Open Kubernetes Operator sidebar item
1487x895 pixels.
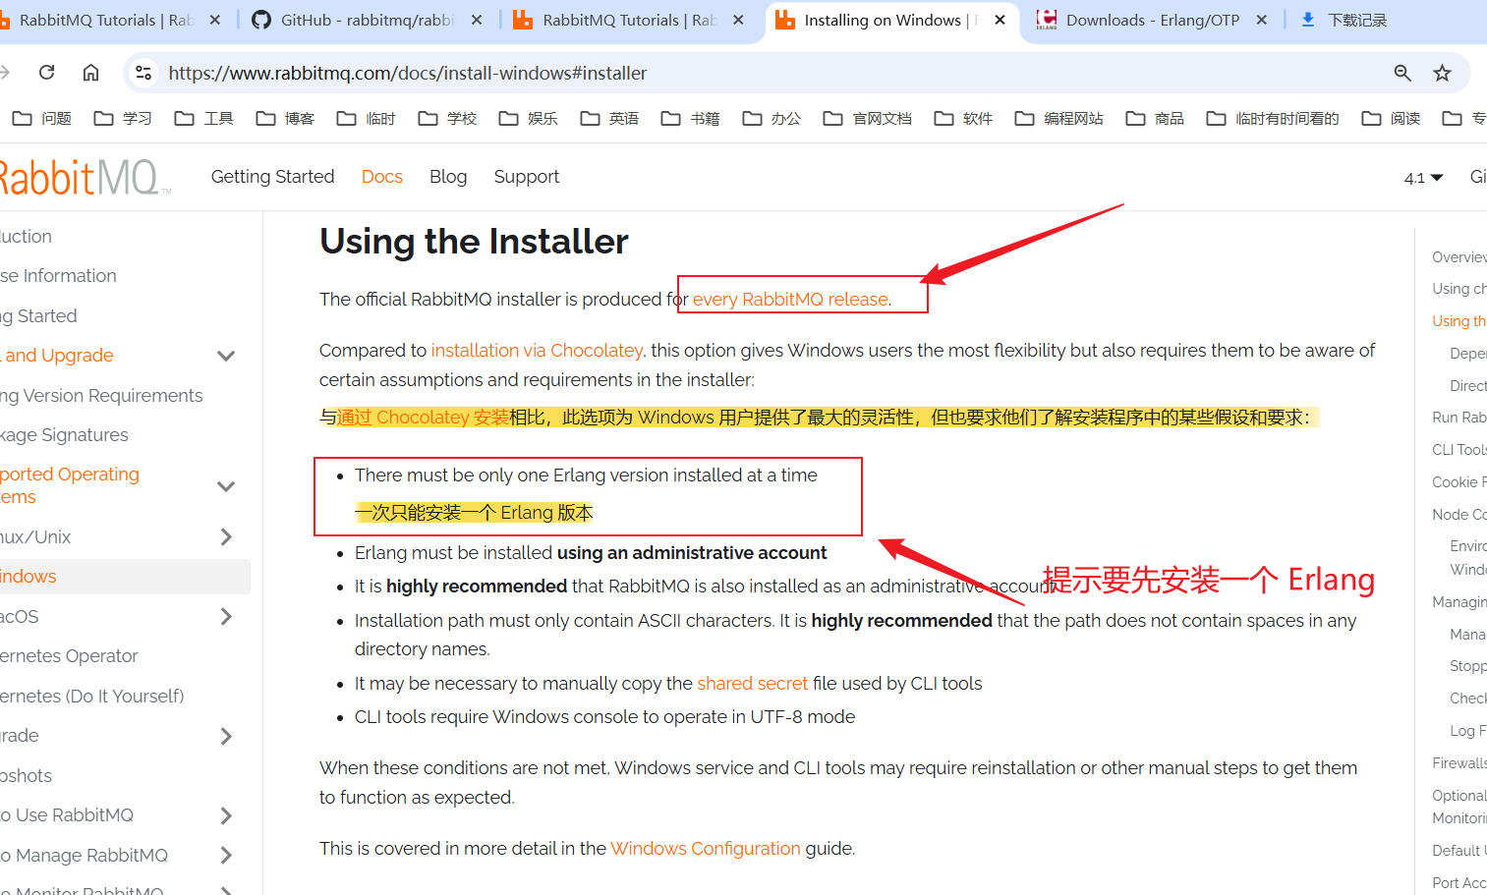click(69, 655)
